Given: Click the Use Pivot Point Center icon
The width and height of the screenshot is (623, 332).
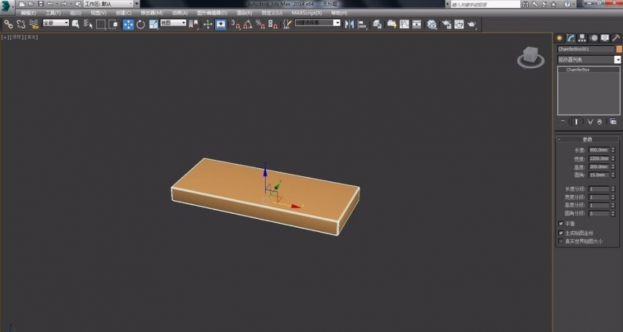Looking at the screenshot, I should click(x=193, y=24).
